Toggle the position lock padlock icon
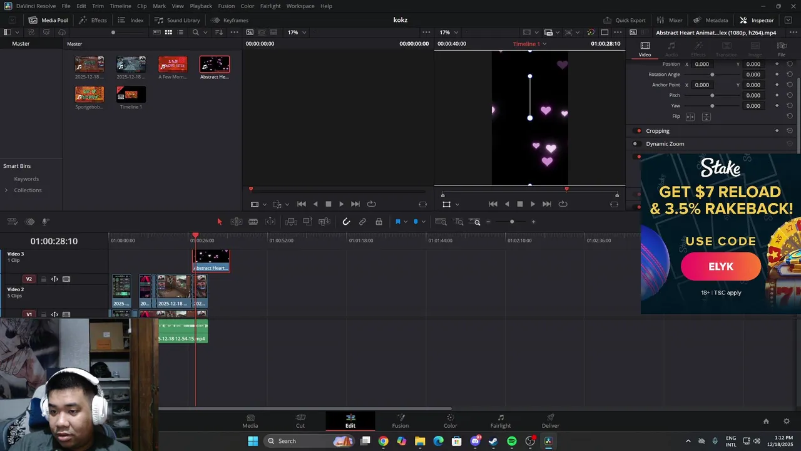 [379, 222]
